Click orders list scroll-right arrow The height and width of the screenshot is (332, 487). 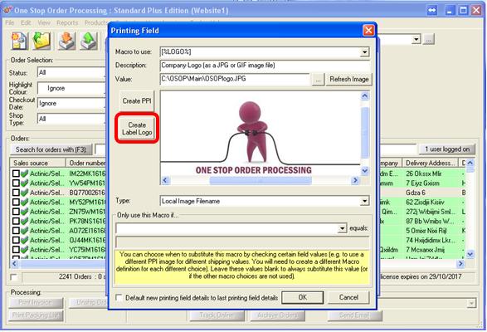[x=460, y=264]
